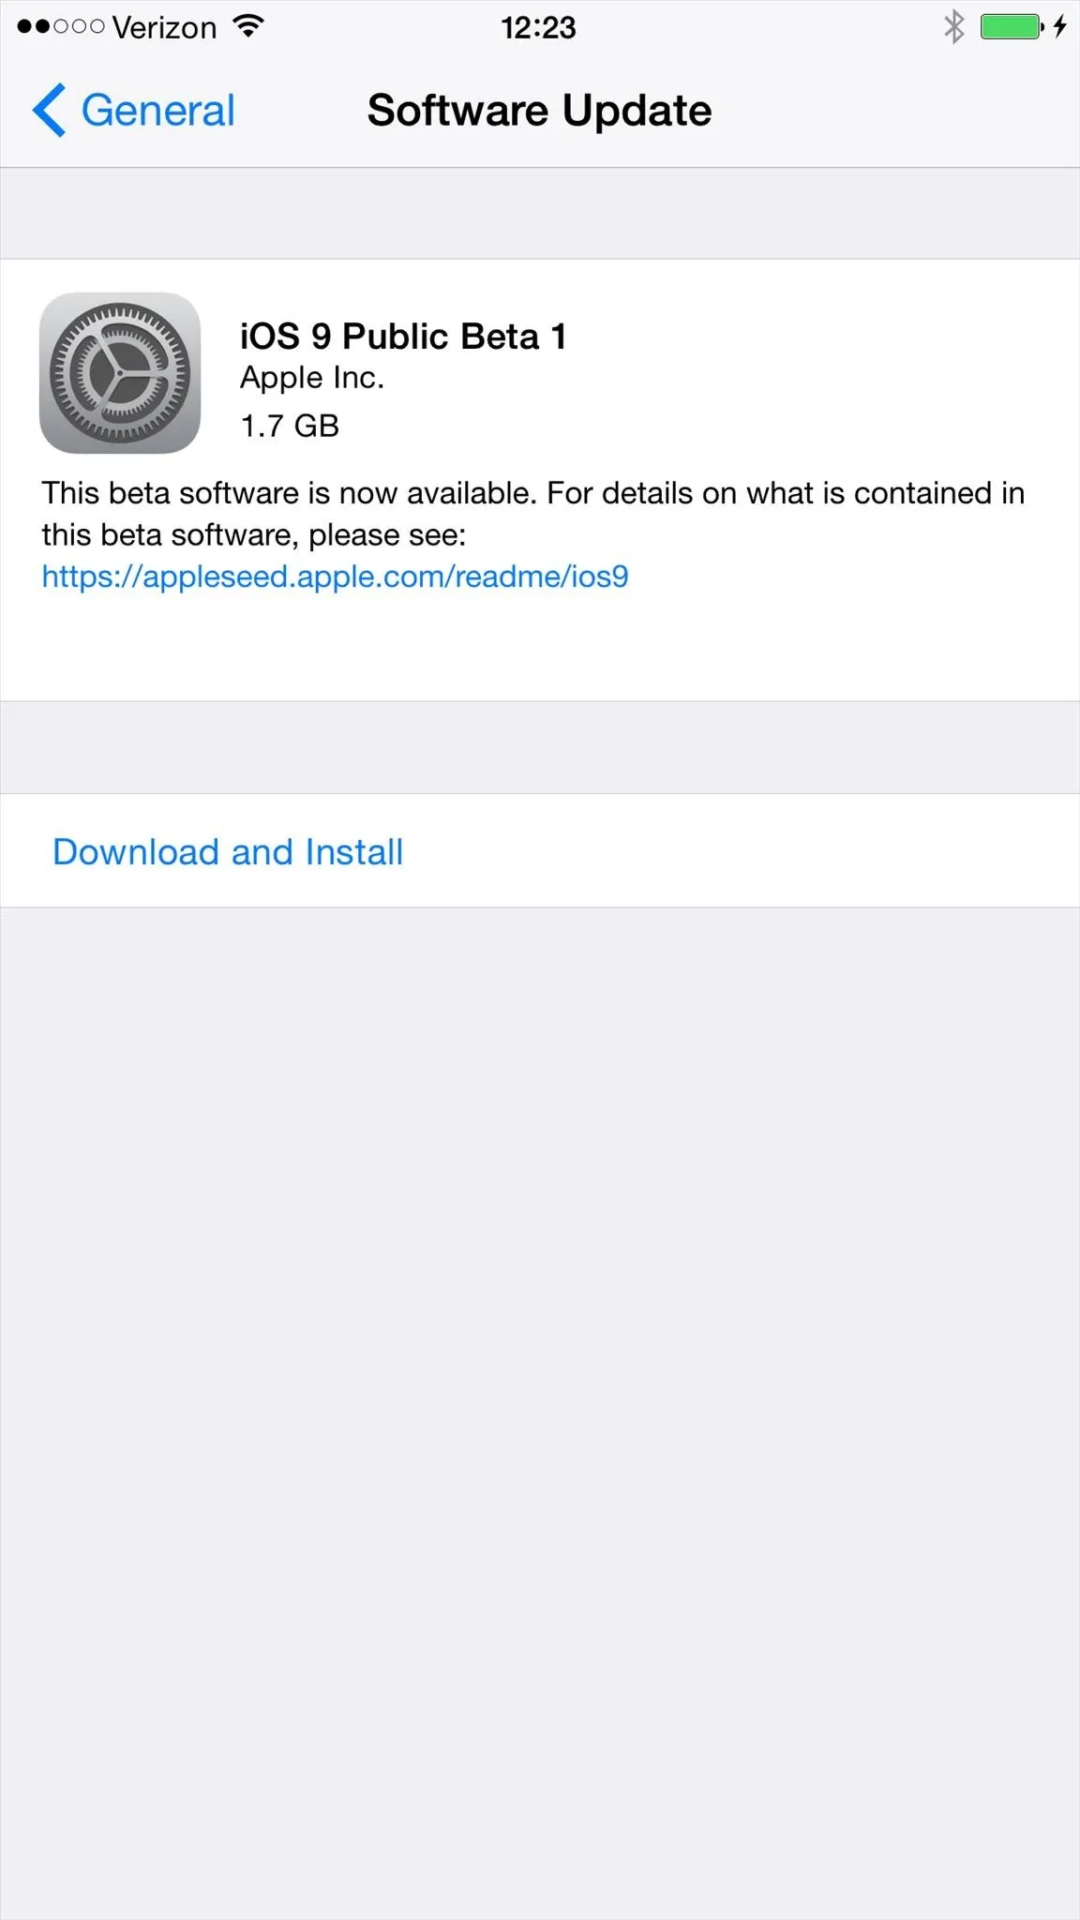Image resolution: width=1080 pixels, height=1920 pixels.
Task: Tap the gray spacer above update card
Action: point(540,214)
